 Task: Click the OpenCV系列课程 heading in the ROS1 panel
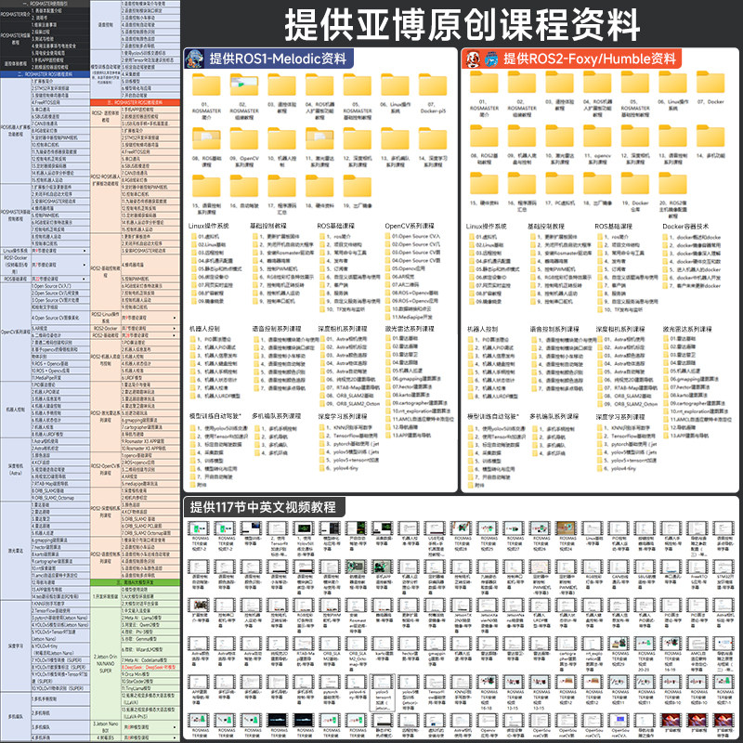pos(410,226)
